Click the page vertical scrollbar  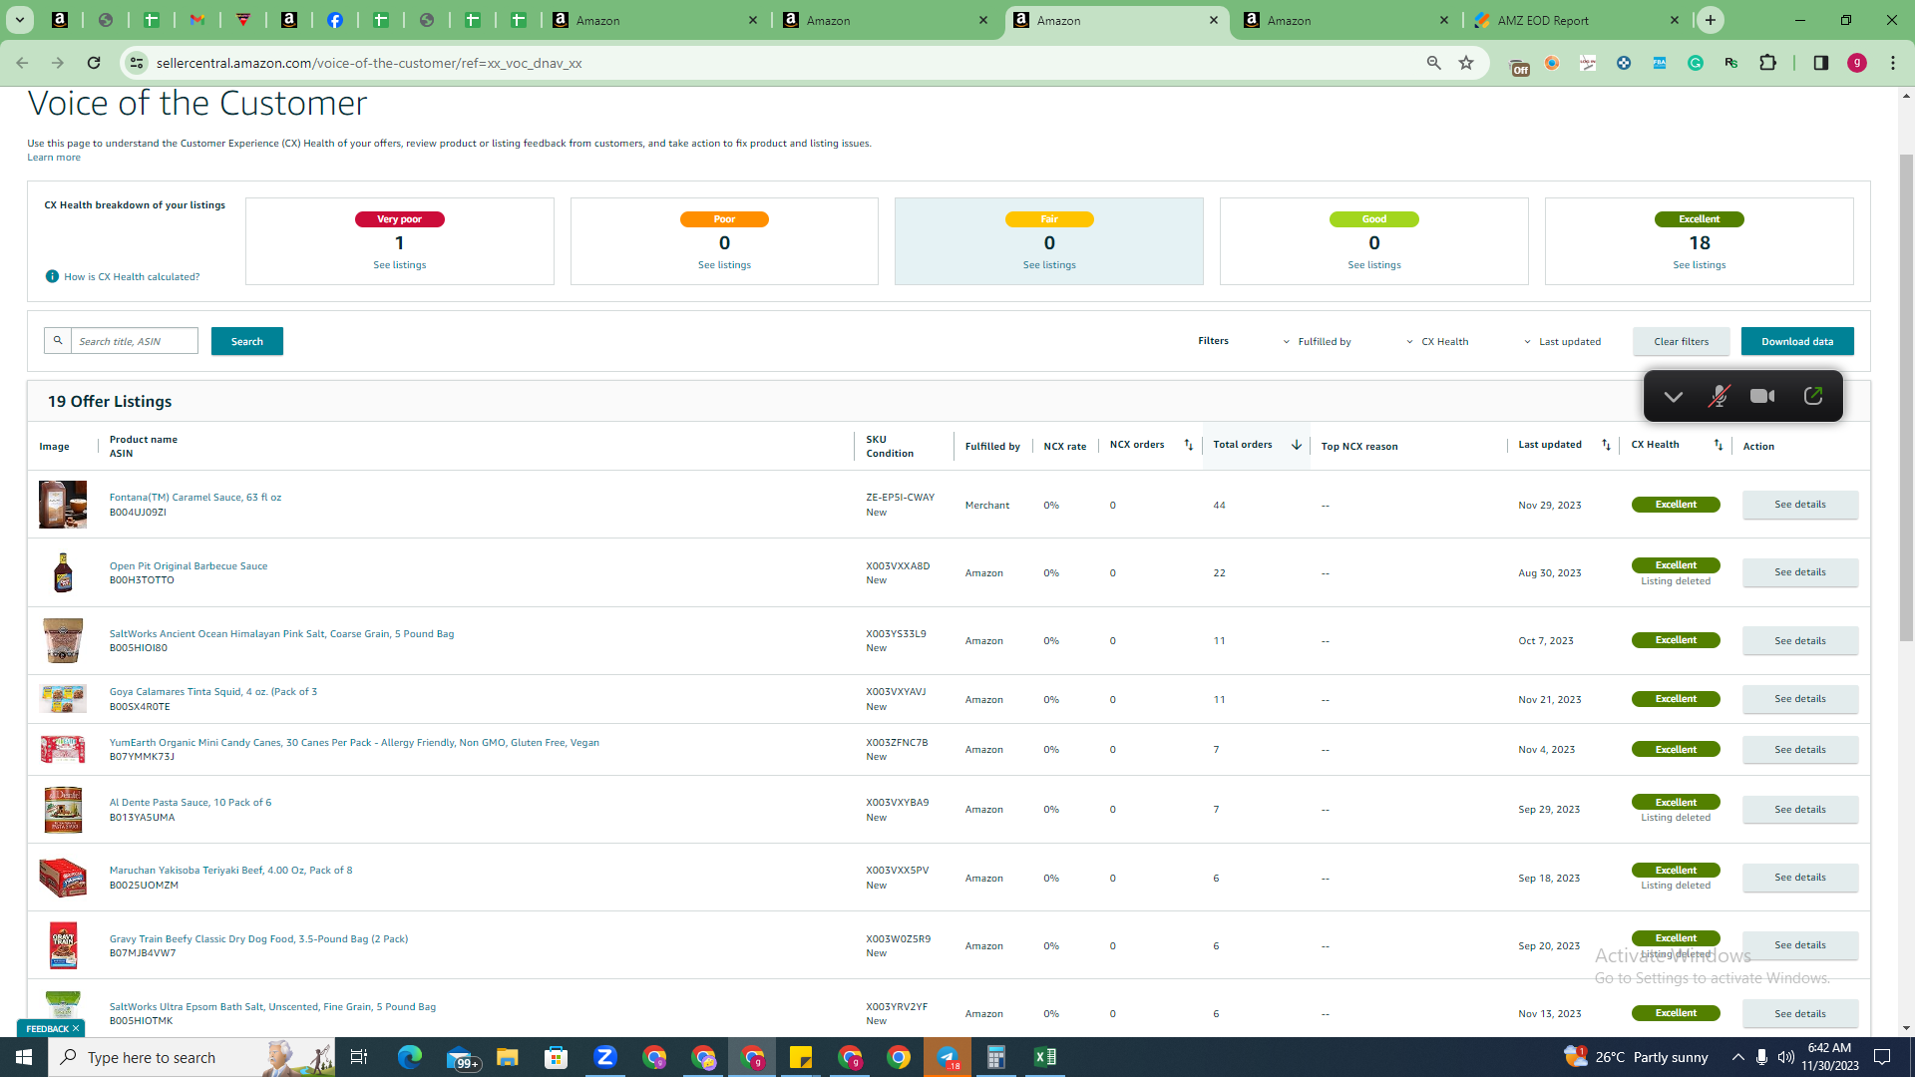pyautogui.click(x=1906, y=397)
